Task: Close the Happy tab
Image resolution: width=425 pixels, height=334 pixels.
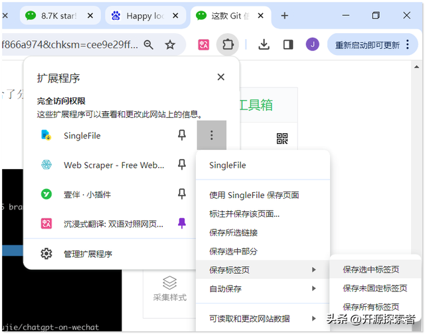Action: click(175, 16)
